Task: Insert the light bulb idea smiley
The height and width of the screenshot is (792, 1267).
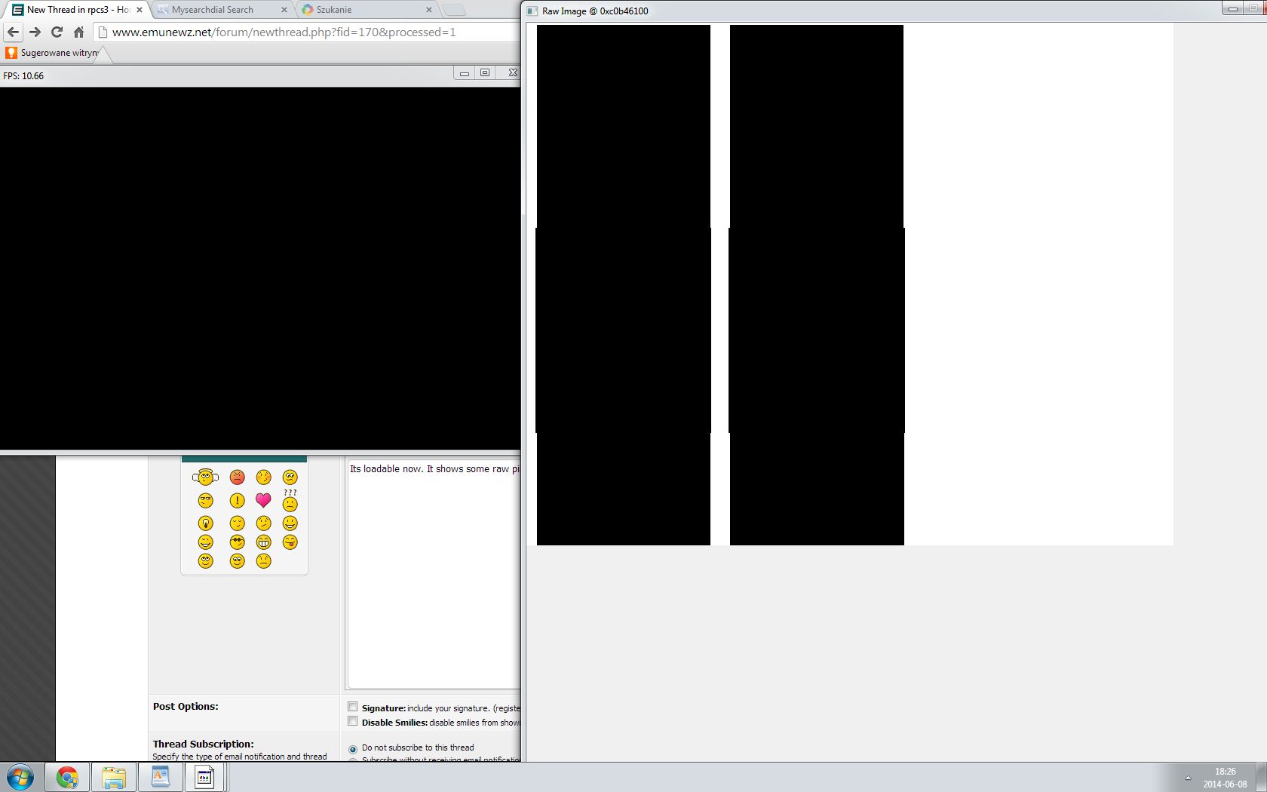Action: click(205, 523)
